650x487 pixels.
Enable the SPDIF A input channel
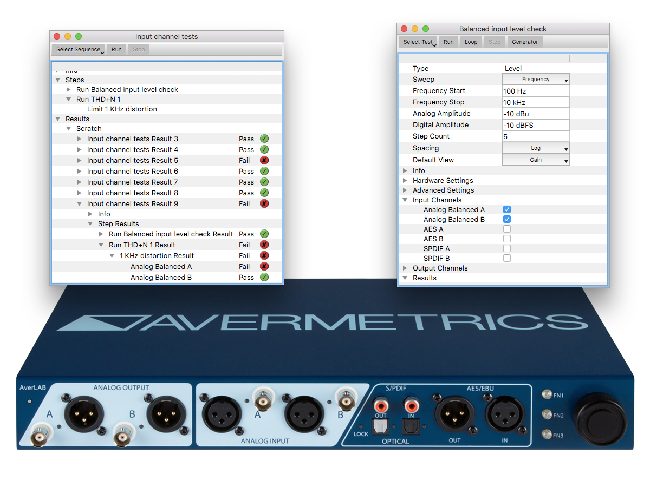tap(507, 248)
